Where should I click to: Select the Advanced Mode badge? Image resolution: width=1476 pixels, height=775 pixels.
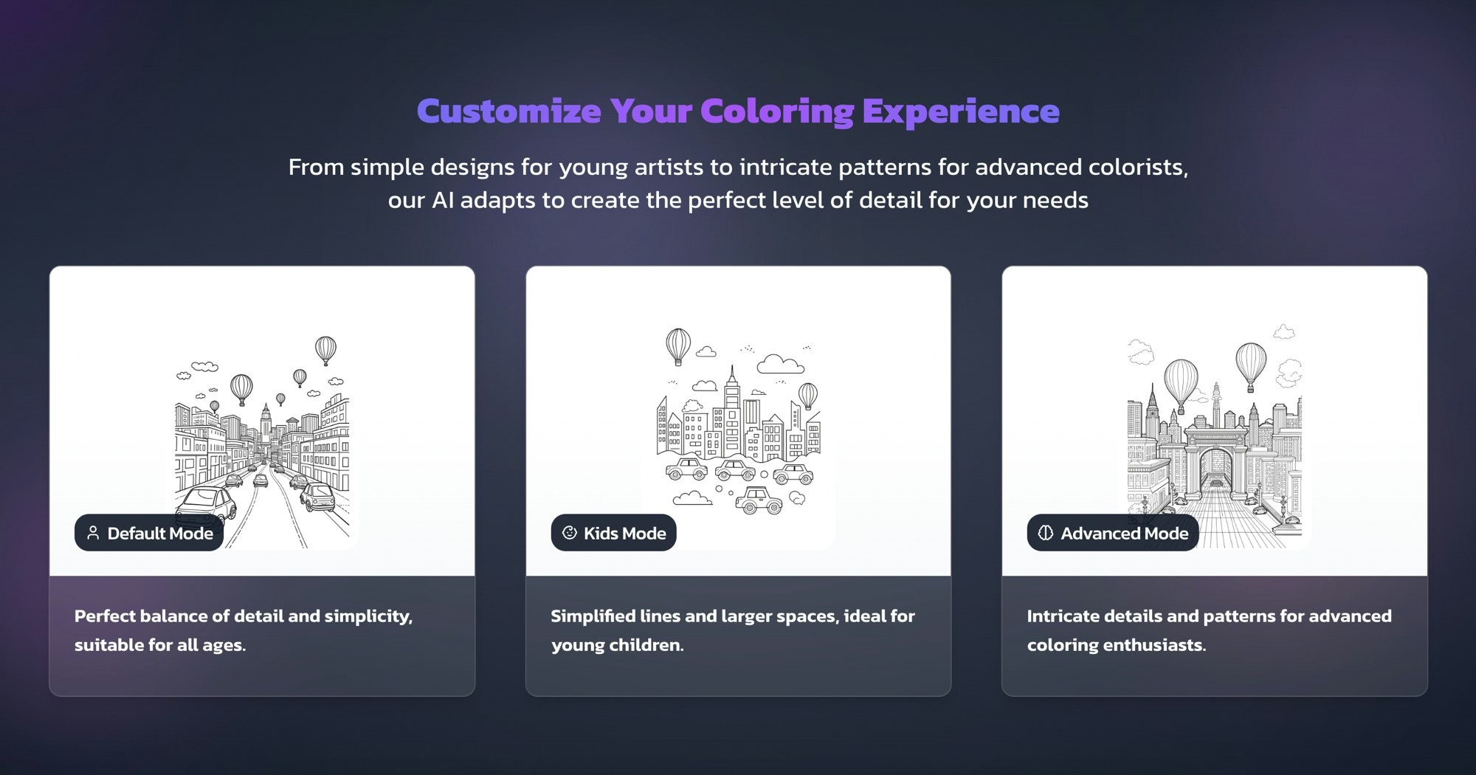click(x=1112, y=533)
